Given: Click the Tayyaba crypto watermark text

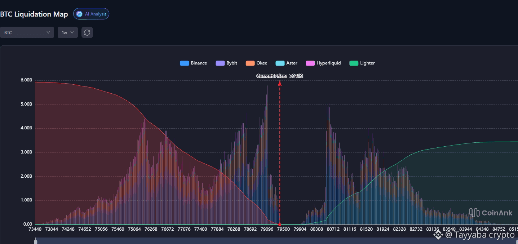Looking at the screenshot, I should pos(480,235).
